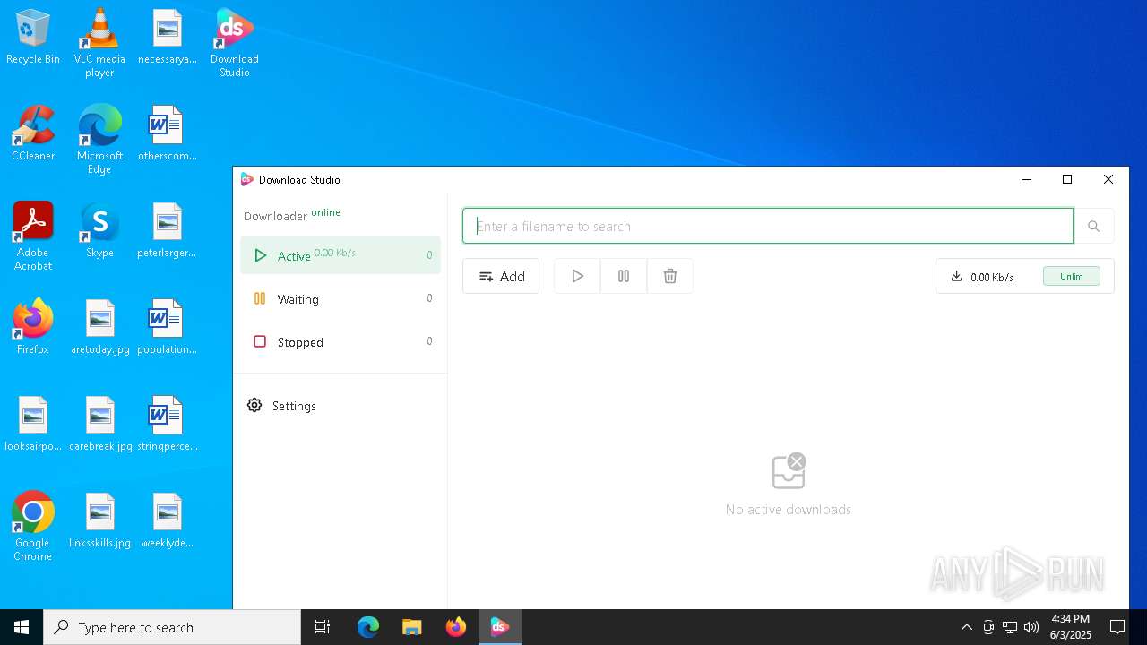Start downloads with the play icon
Screen dimensions: 1147x645
click(577, 276)
